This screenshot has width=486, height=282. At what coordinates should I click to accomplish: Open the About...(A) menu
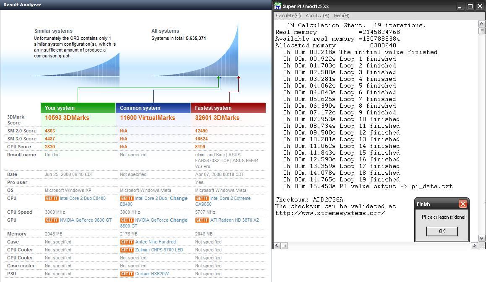click(317, 16)
